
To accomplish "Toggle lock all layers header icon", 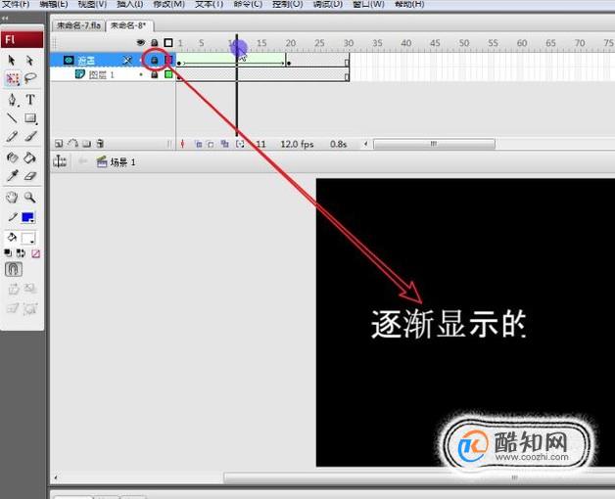I will click(155, 42).
